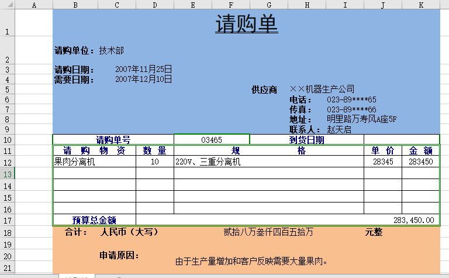Click the 请购单 title cell

coord(246,25)
